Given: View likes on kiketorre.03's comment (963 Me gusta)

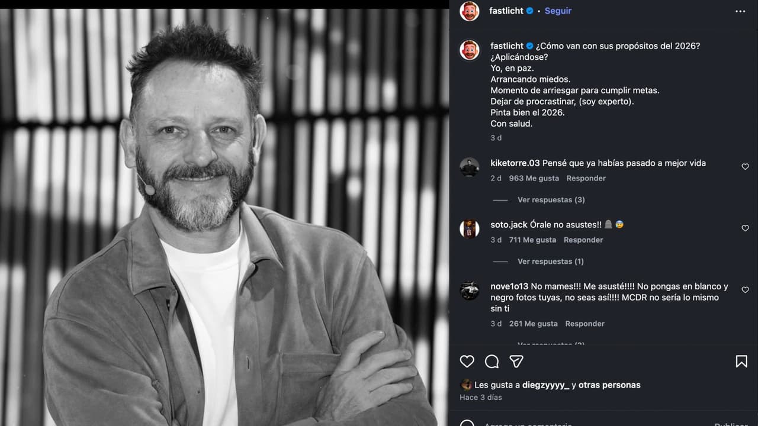Looking at the screenshot, I should 534,178.
